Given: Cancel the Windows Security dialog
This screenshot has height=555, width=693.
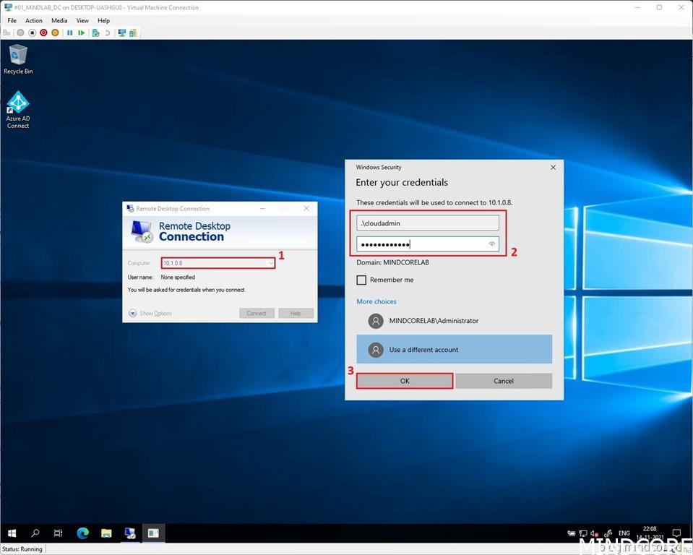Looking at the screenshot, I should coord(504,381).
